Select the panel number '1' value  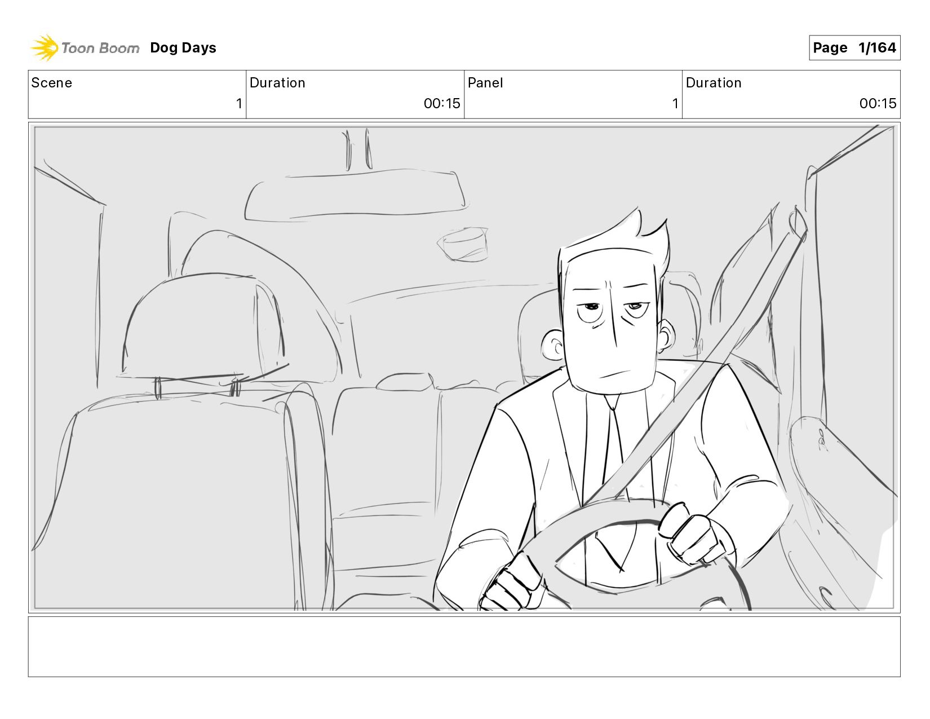675,104
